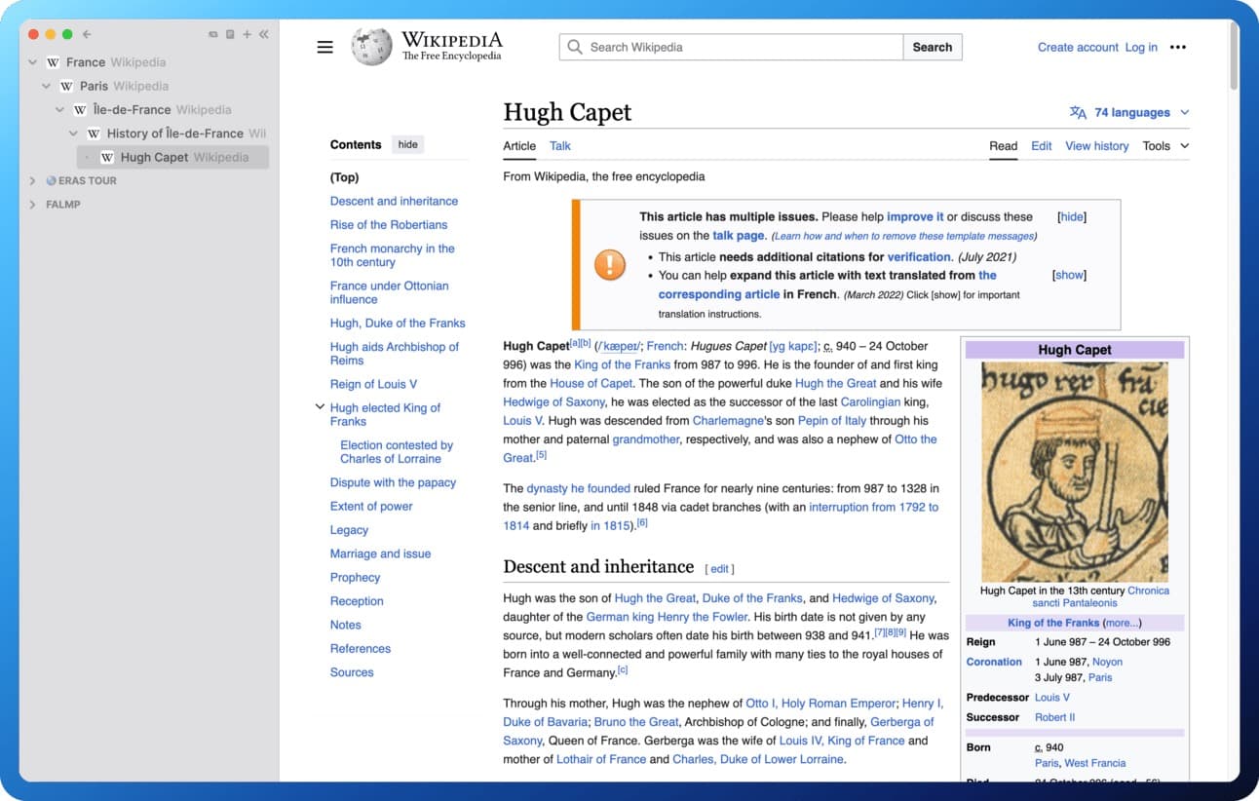Open the View history tab
Viewport: 1259px width, 801px height.
1096,146
